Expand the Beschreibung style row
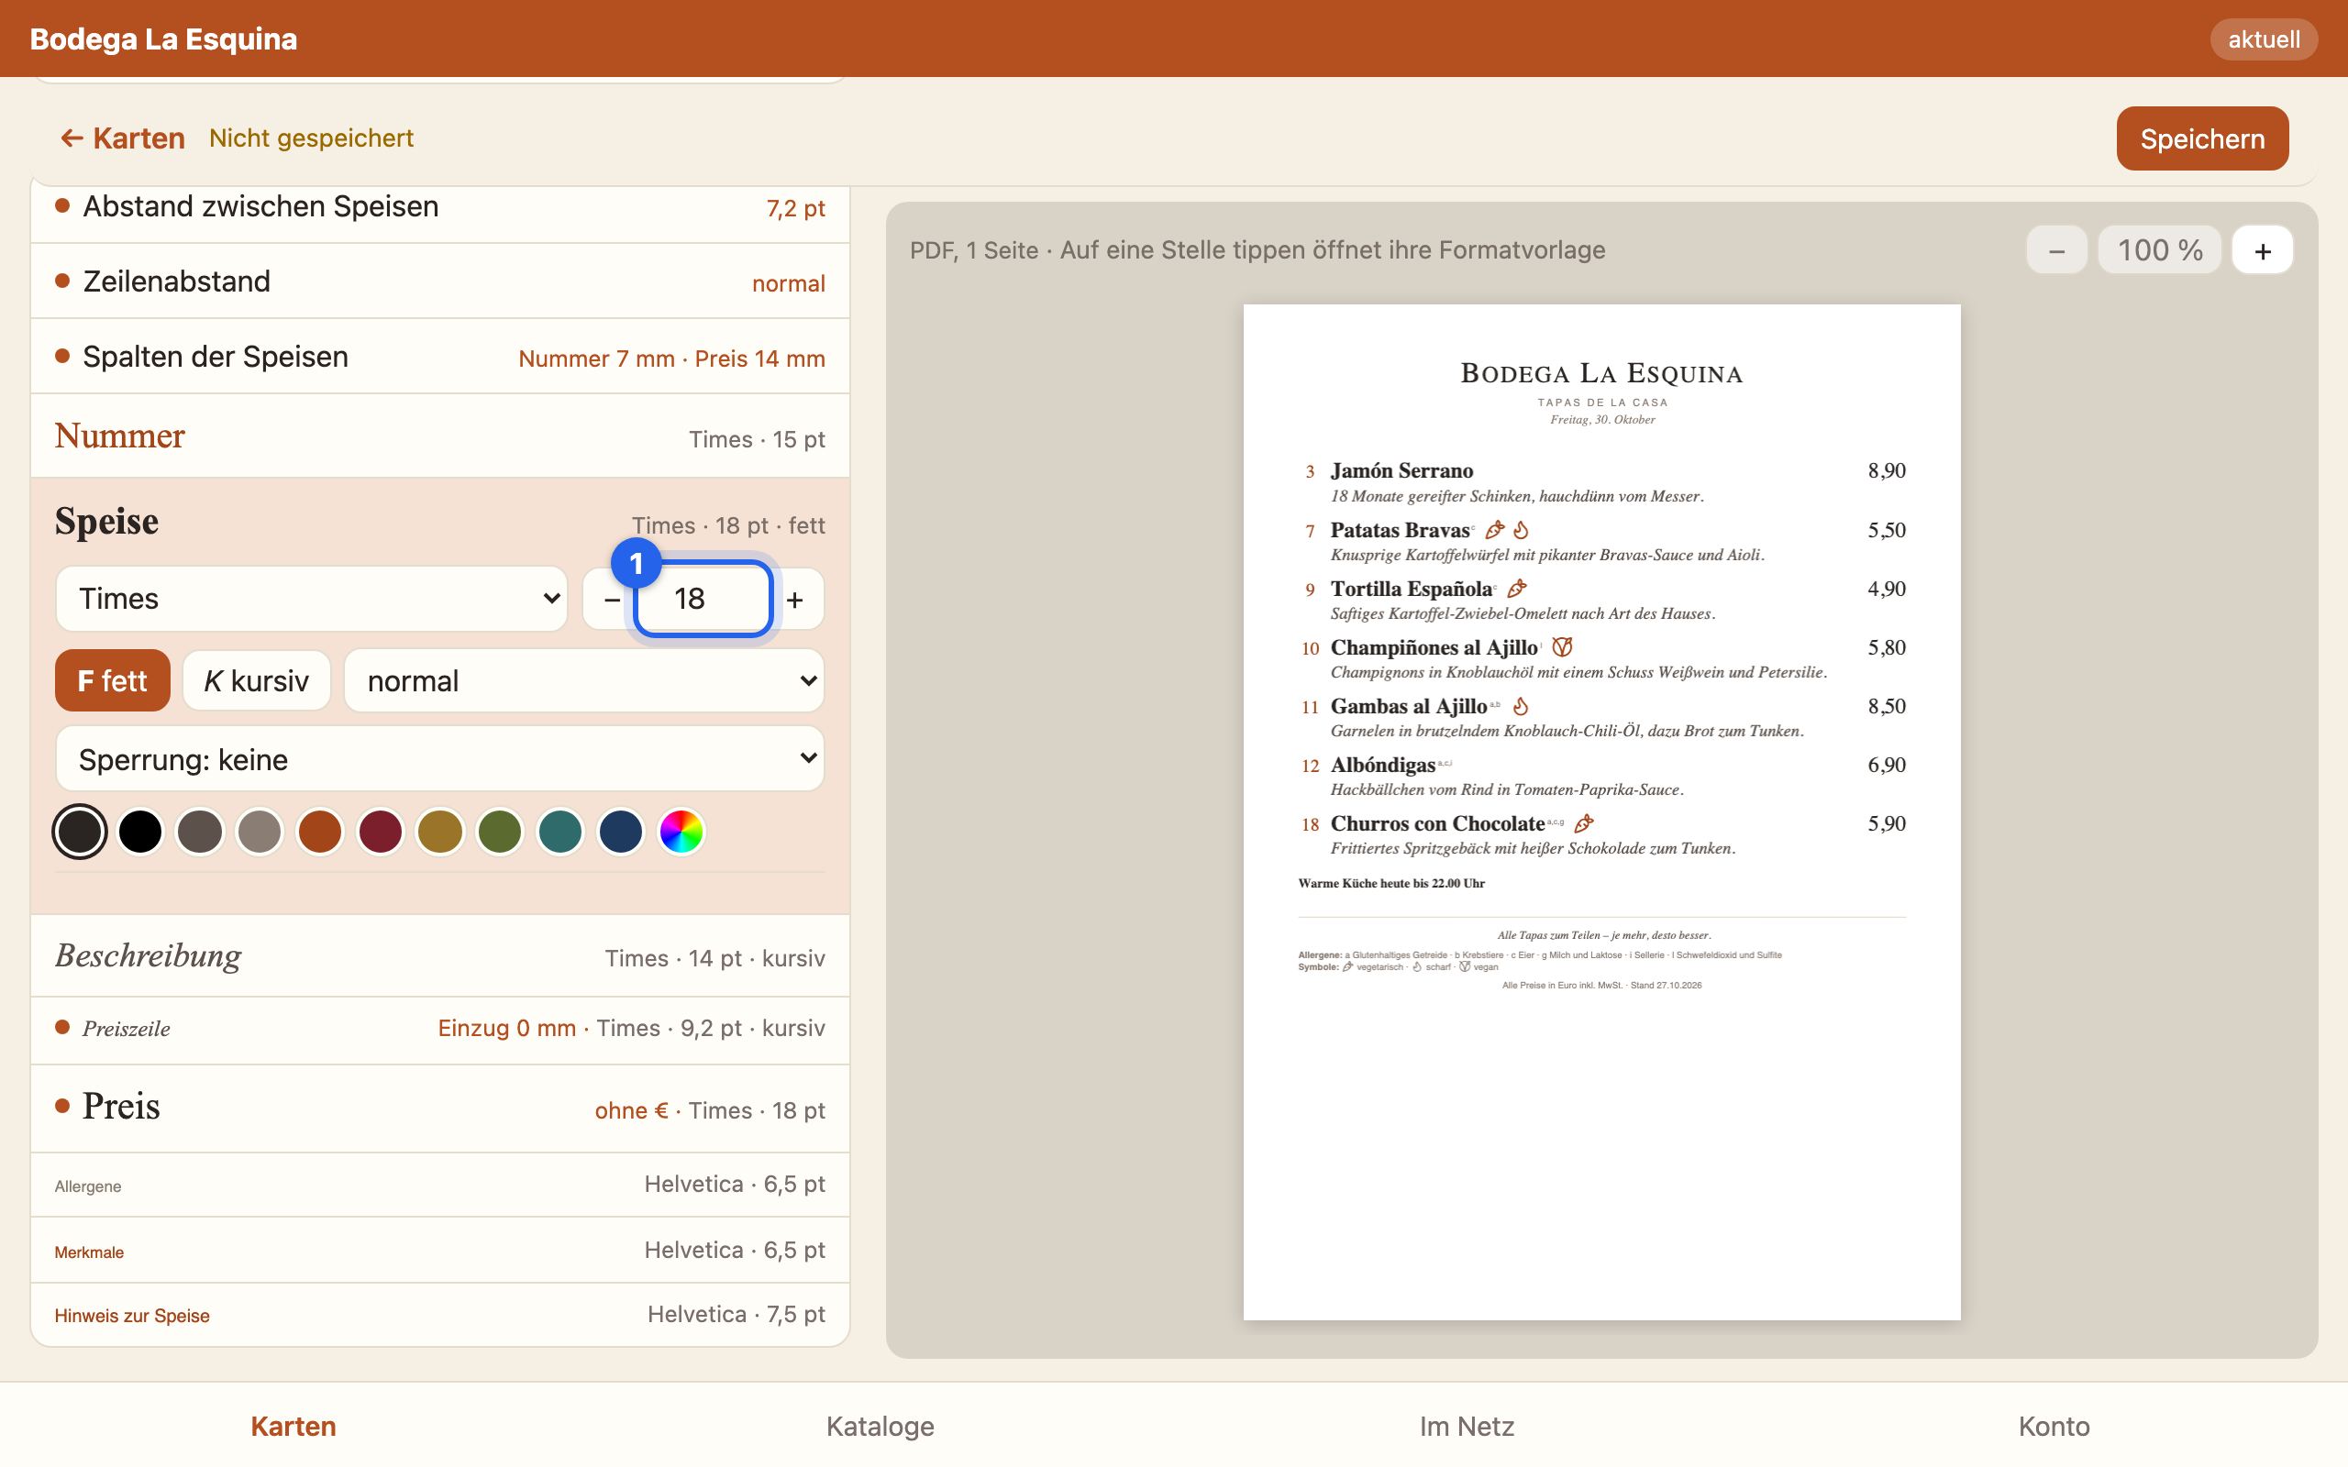Screen dimensions: 2348x1467 pos(439,956)
